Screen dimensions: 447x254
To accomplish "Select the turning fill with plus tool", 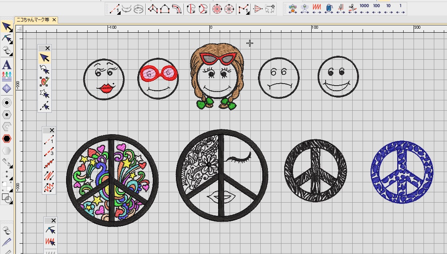I will point(203,9).
